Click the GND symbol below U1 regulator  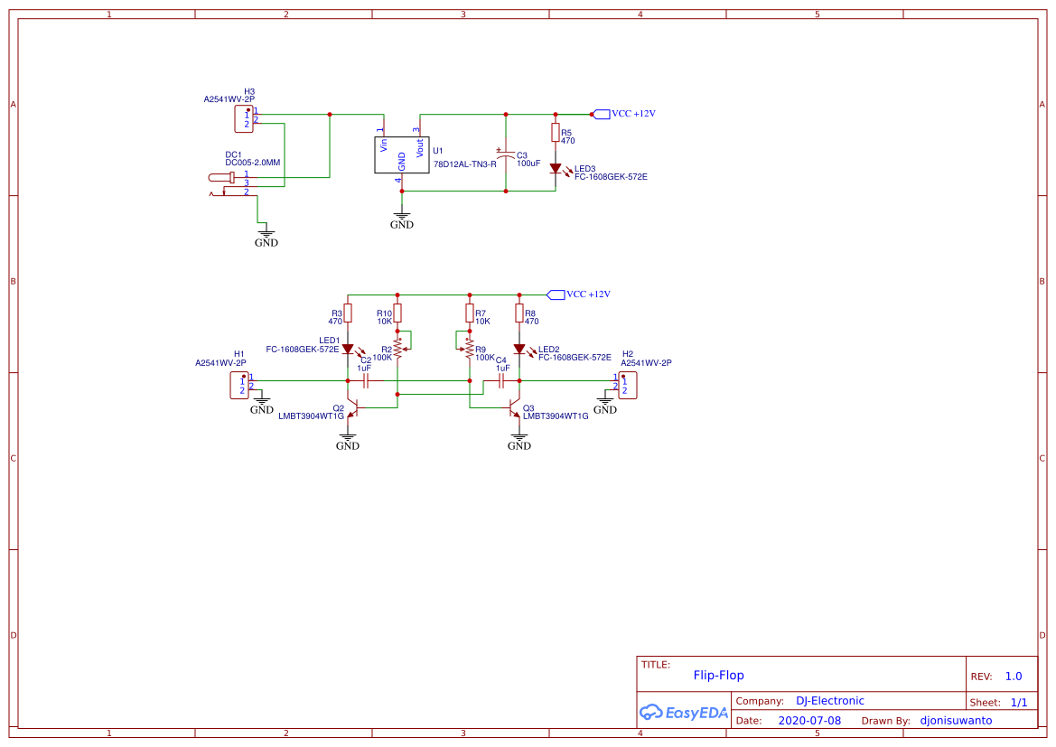tap(401, 216)
